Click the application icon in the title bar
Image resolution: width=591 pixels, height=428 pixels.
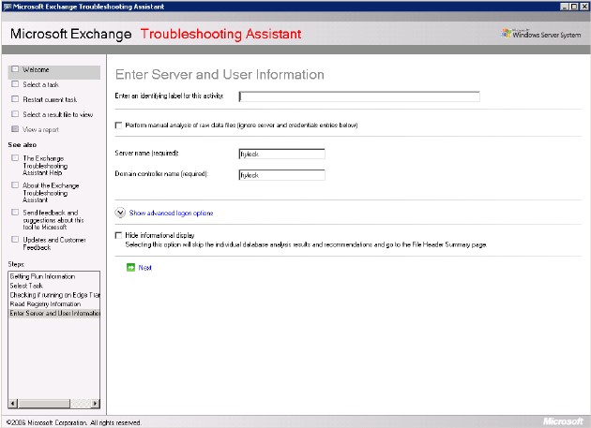[x=8, y=7]
